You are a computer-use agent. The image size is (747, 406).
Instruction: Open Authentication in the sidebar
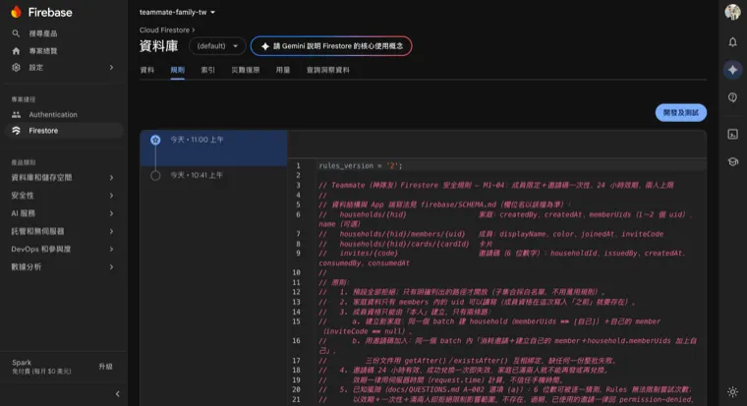pos(64,114)
